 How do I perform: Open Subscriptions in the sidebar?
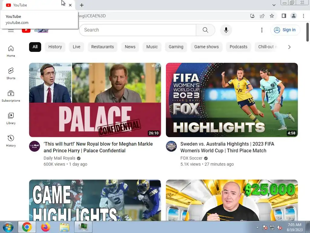(x=11, y=96)
